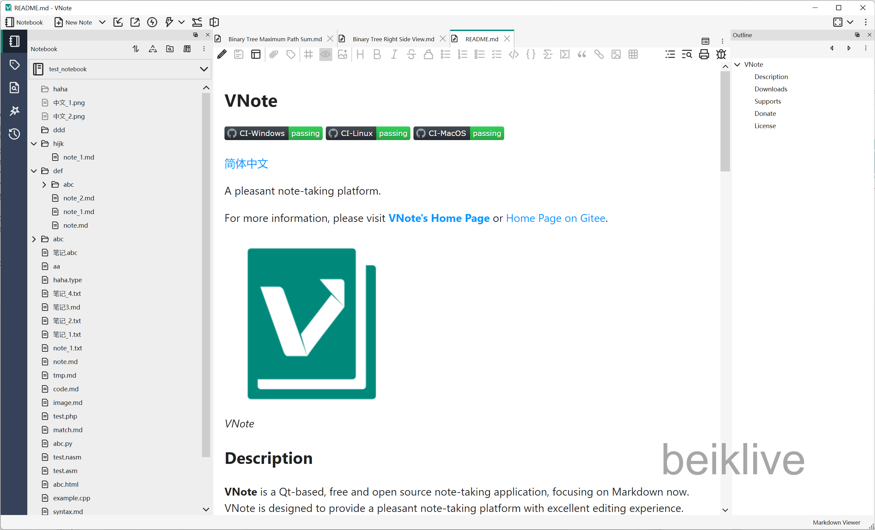
Task: Open Flash Page lightning circle icon
Action: pyautogui.click(x=152, y=22)
